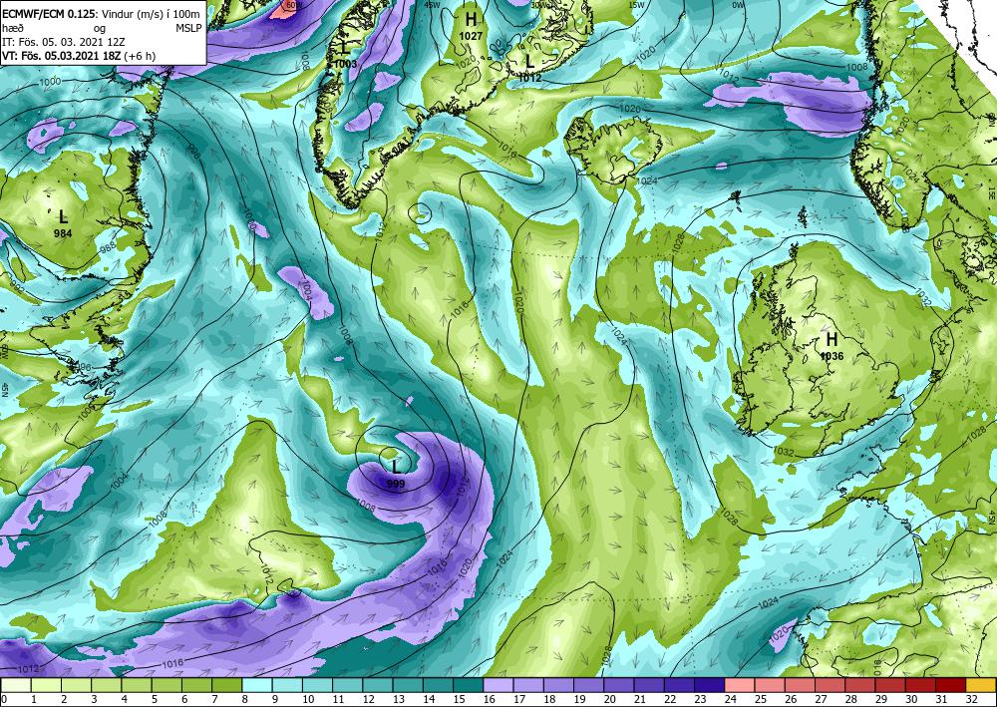Click the yellow-orange legend swatch at 32
This screenshot has height=707, width=997.
click(x=980, y=685)
